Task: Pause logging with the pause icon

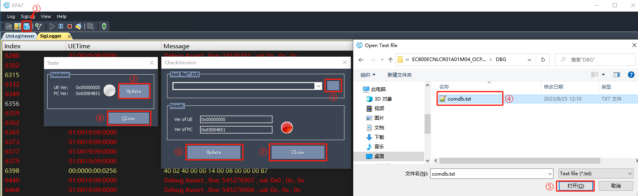Action: (61, 26)
